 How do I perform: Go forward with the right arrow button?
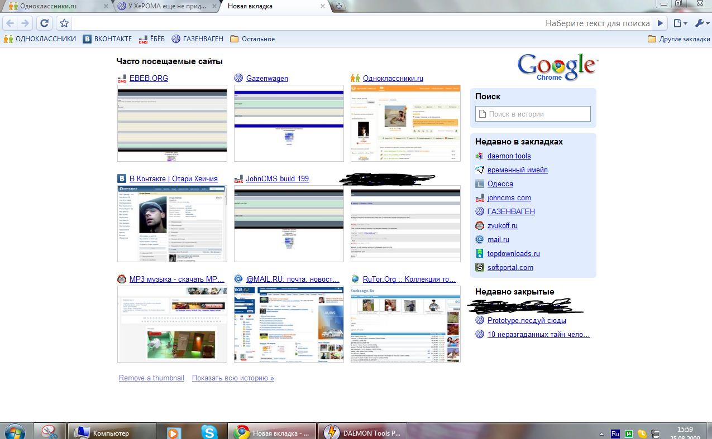[x=25, y=23]
